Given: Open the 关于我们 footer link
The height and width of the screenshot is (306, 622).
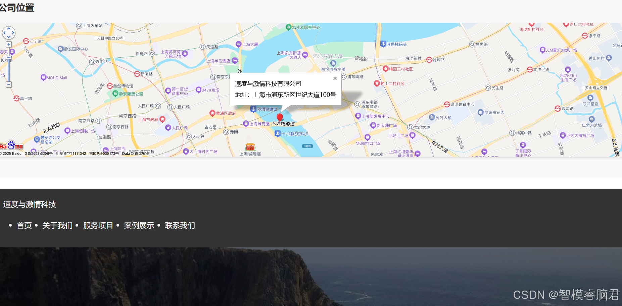Looking at the screenshot, I should coord(57,226).
